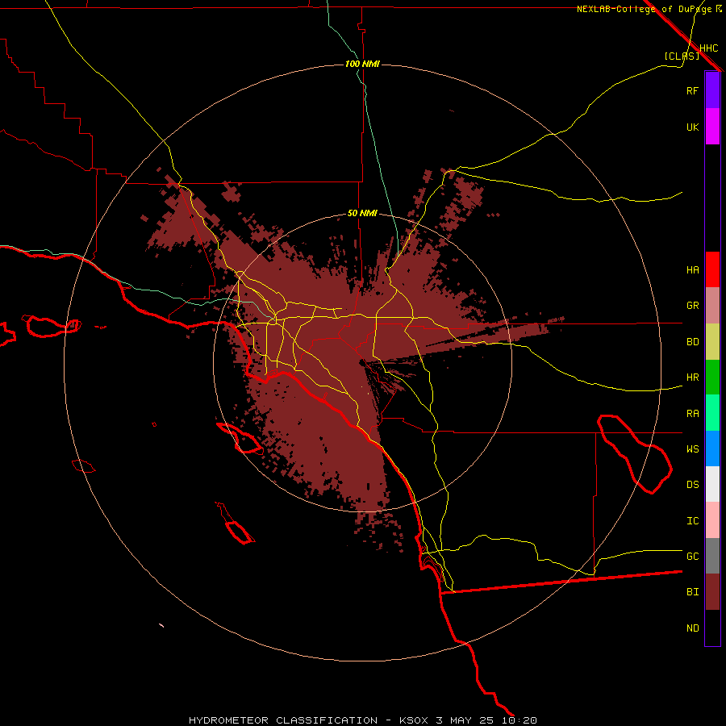Click the RF purple legend swatch
This screenshot has width=726, height=726.
[712, 90]
